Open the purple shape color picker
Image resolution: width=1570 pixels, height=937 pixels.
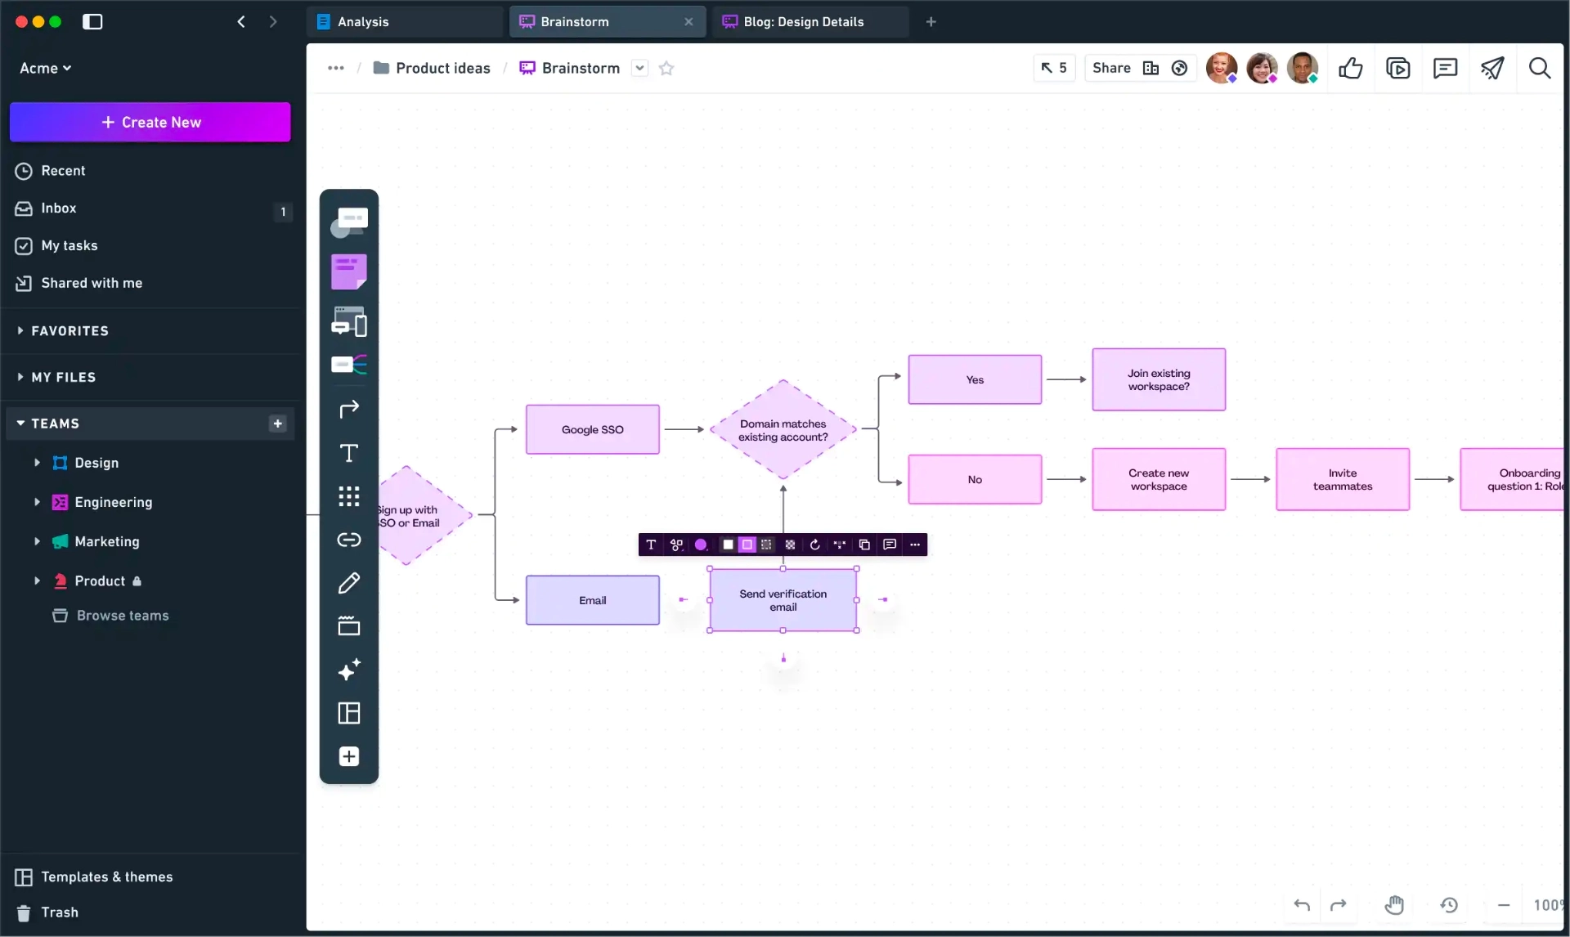click(701, 545)
